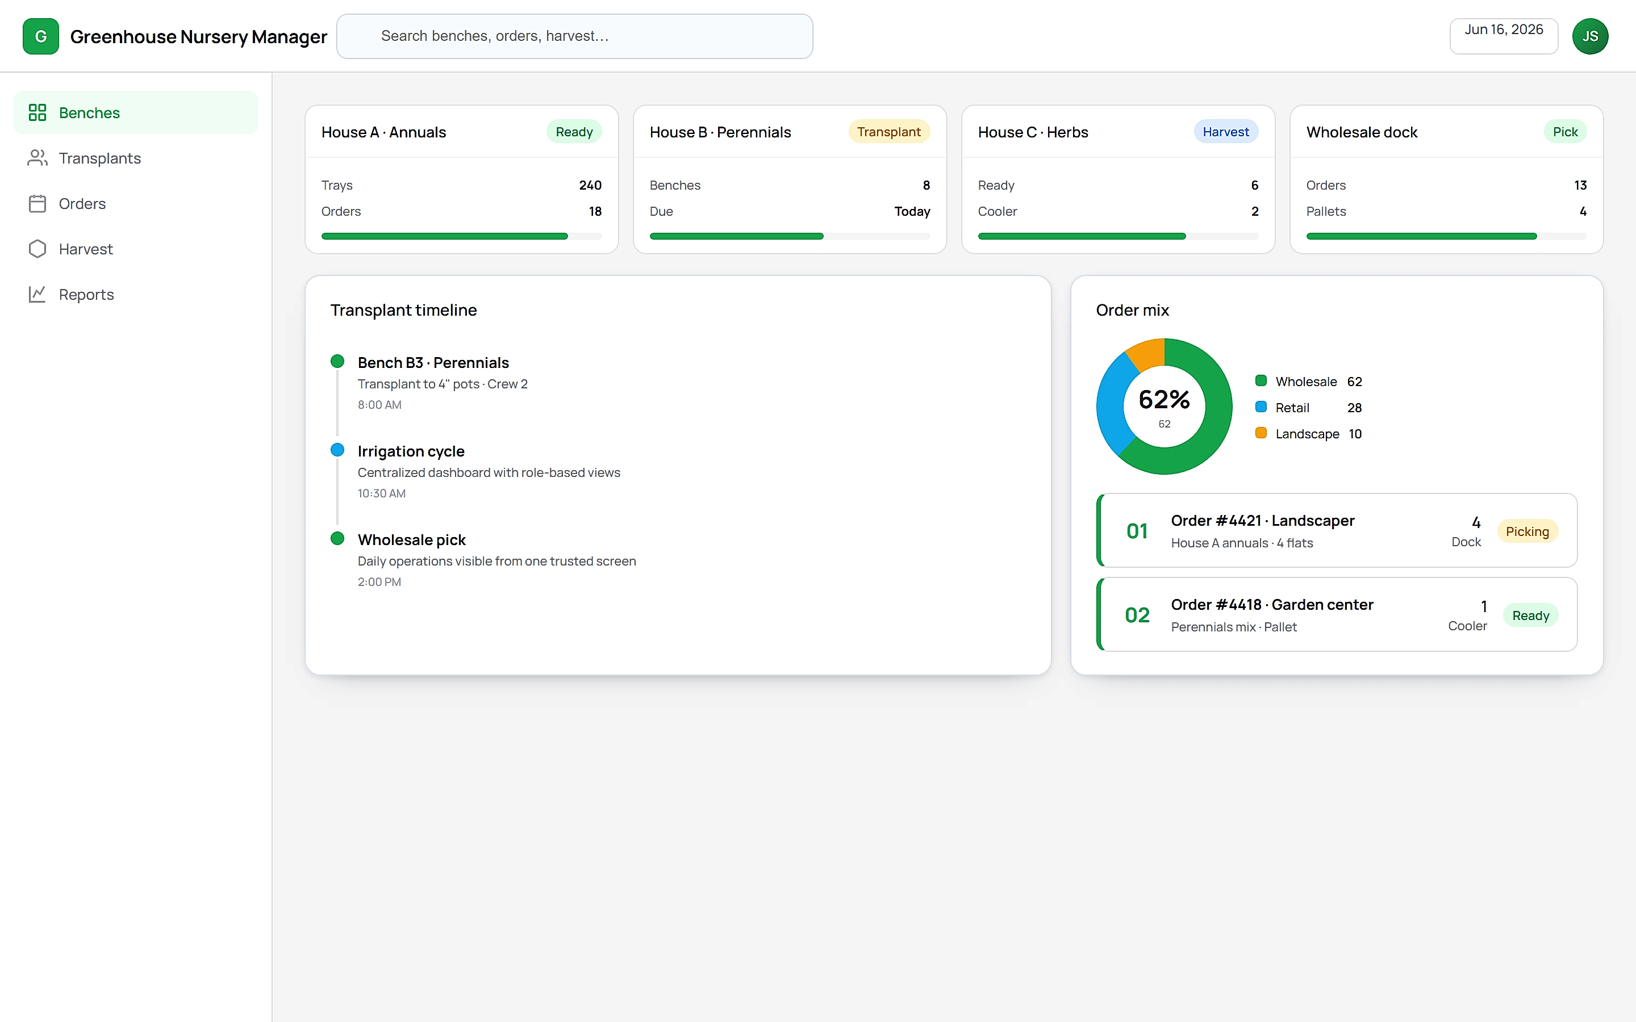
Task: Open the Harvest page
Action: [x=136, y=249]
